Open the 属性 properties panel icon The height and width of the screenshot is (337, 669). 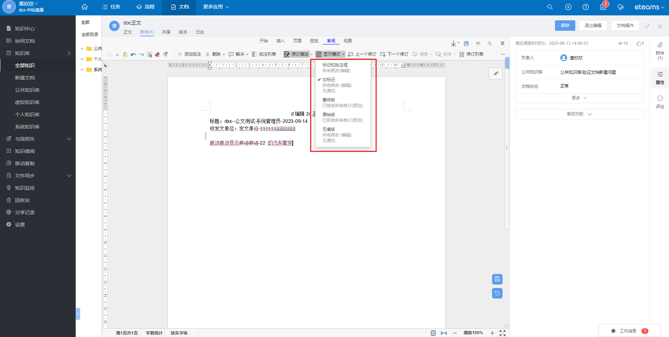pos(660,78)
